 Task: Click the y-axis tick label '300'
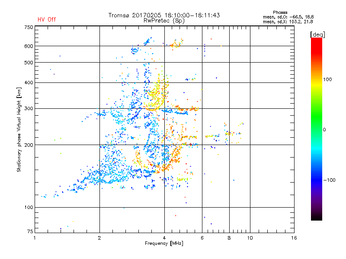pos(29,109)
